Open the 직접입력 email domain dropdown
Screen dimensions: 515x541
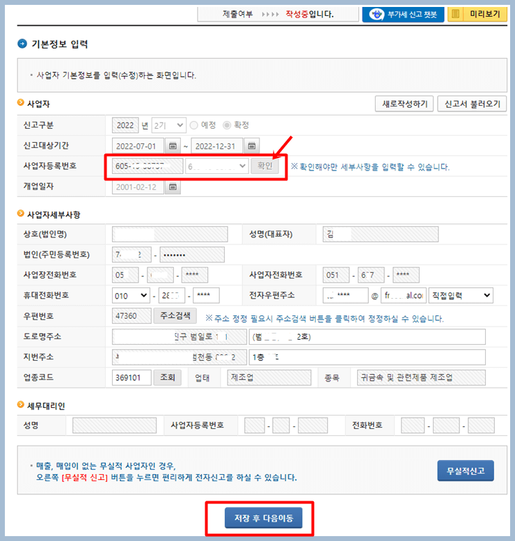tap(461, 295)
